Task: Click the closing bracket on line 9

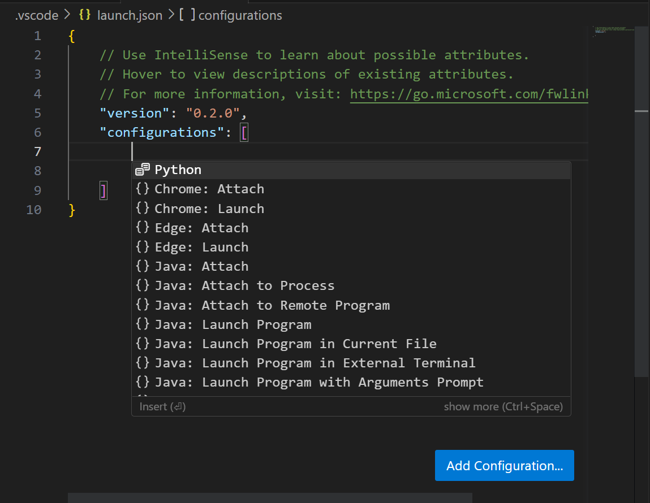Action: coord(104,191)
